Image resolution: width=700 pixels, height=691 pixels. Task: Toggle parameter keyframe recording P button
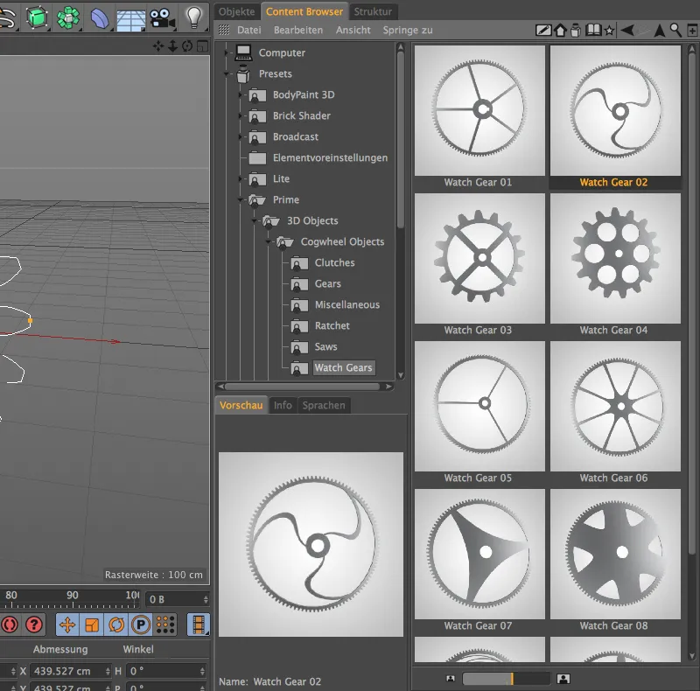141,625
